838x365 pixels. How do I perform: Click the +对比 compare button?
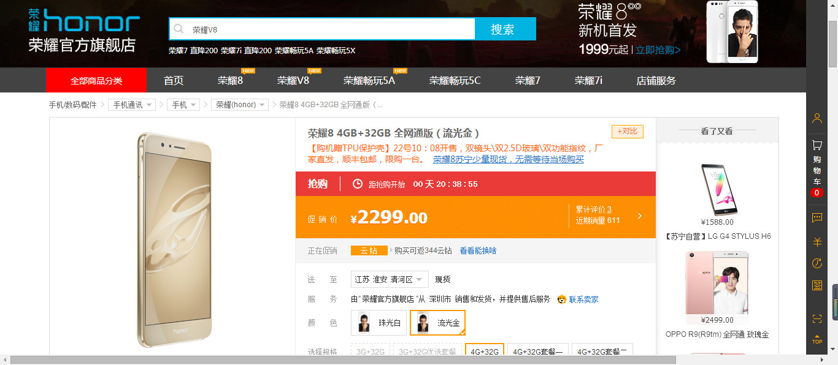pos(628,131)
